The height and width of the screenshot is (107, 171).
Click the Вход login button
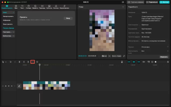68,18
